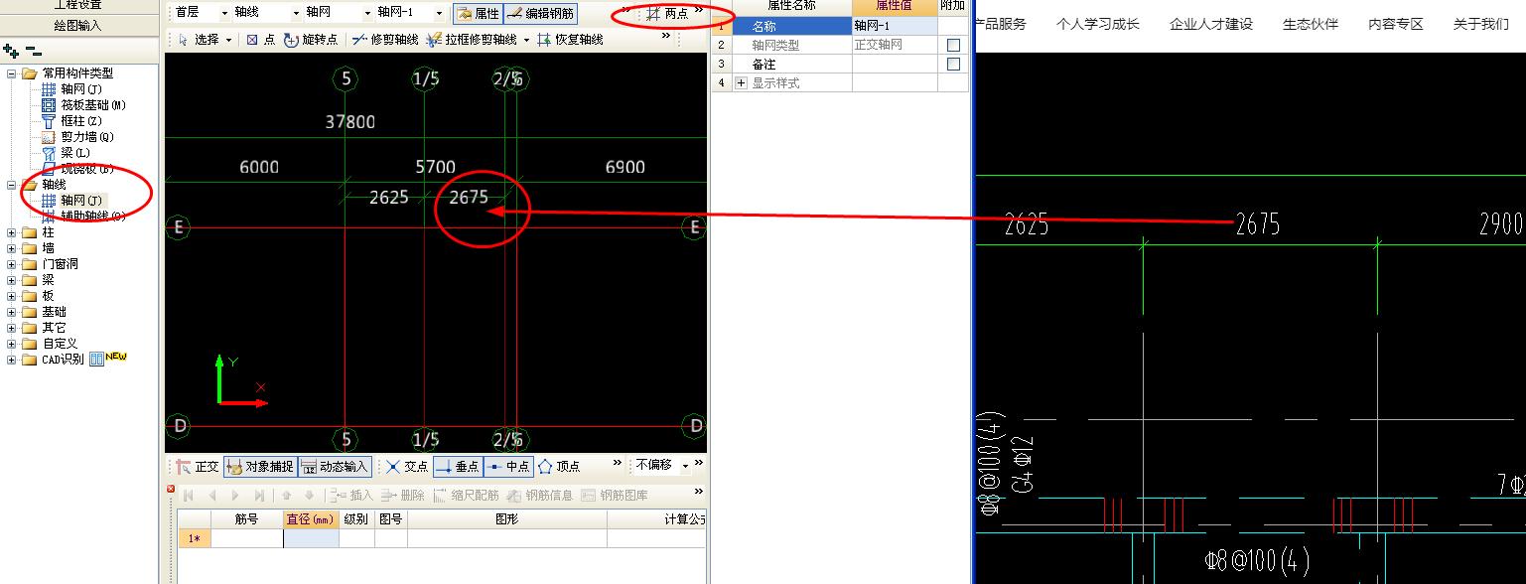
Task: Click the 钢筋信息 button
Action: [x=540, y=495]
